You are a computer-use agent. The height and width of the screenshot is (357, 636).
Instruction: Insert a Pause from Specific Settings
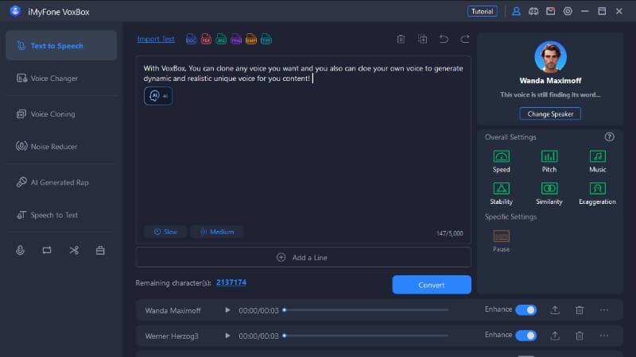coord(502,241)
